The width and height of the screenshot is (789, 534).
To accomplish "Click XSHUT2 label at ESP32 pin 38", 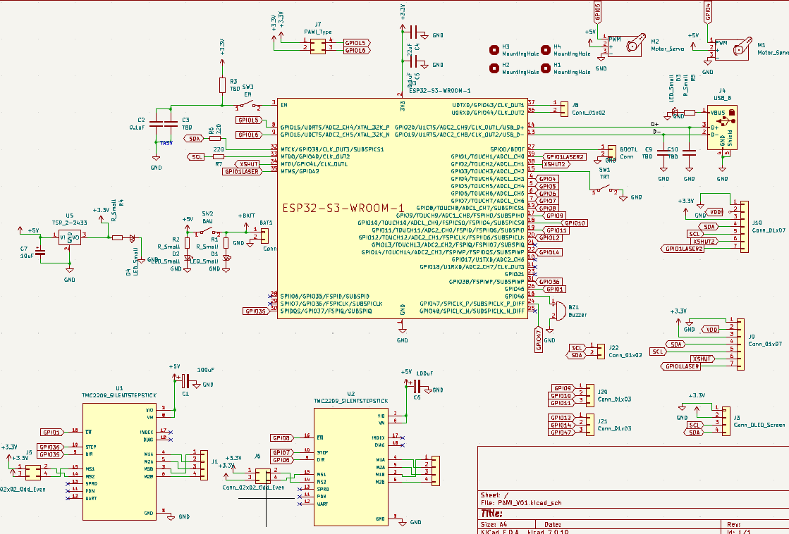I will coord(556,164).
